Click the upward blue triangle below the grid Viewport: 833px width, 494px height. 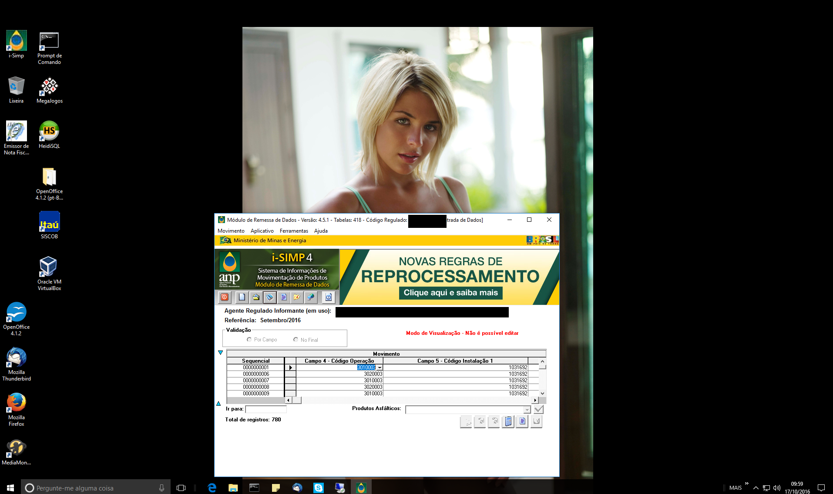coord(218,404)
